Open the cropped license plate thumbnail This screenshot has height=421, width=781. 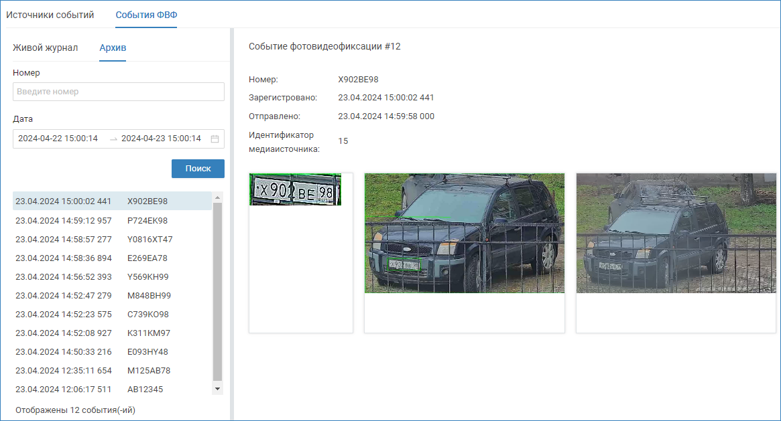click(x=296, y=189)
